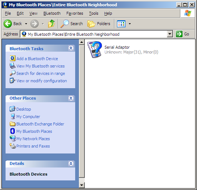197x190 pixels.
Task: Click the Add a Bluetooth Device icon
Action: (13, 58)
